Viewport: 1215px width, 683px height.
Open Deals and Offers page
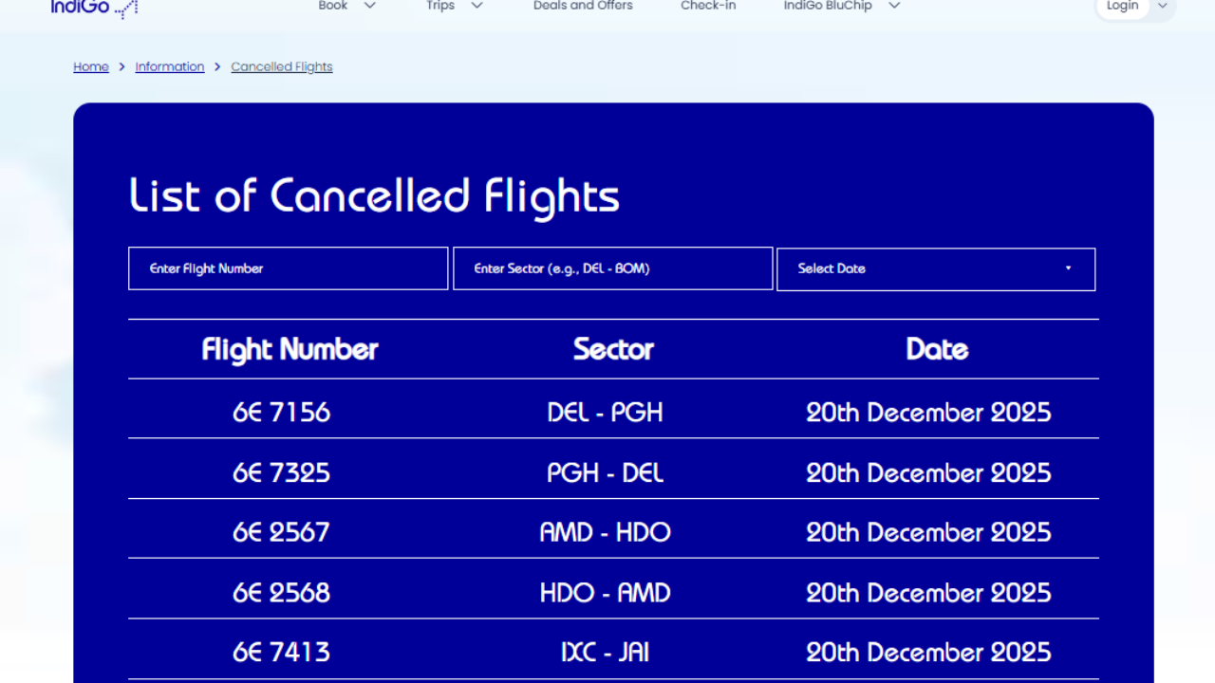583,6
